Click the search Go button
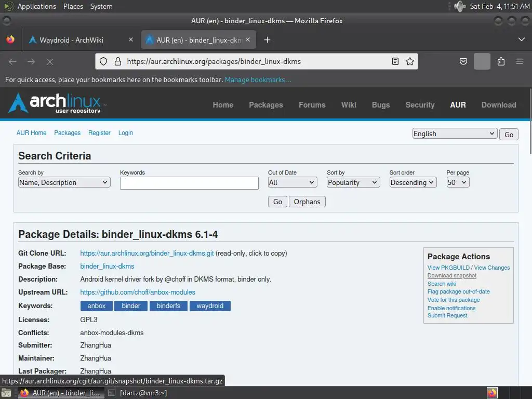532x399 pixels. pyautogui.click(x=277, y=202)
